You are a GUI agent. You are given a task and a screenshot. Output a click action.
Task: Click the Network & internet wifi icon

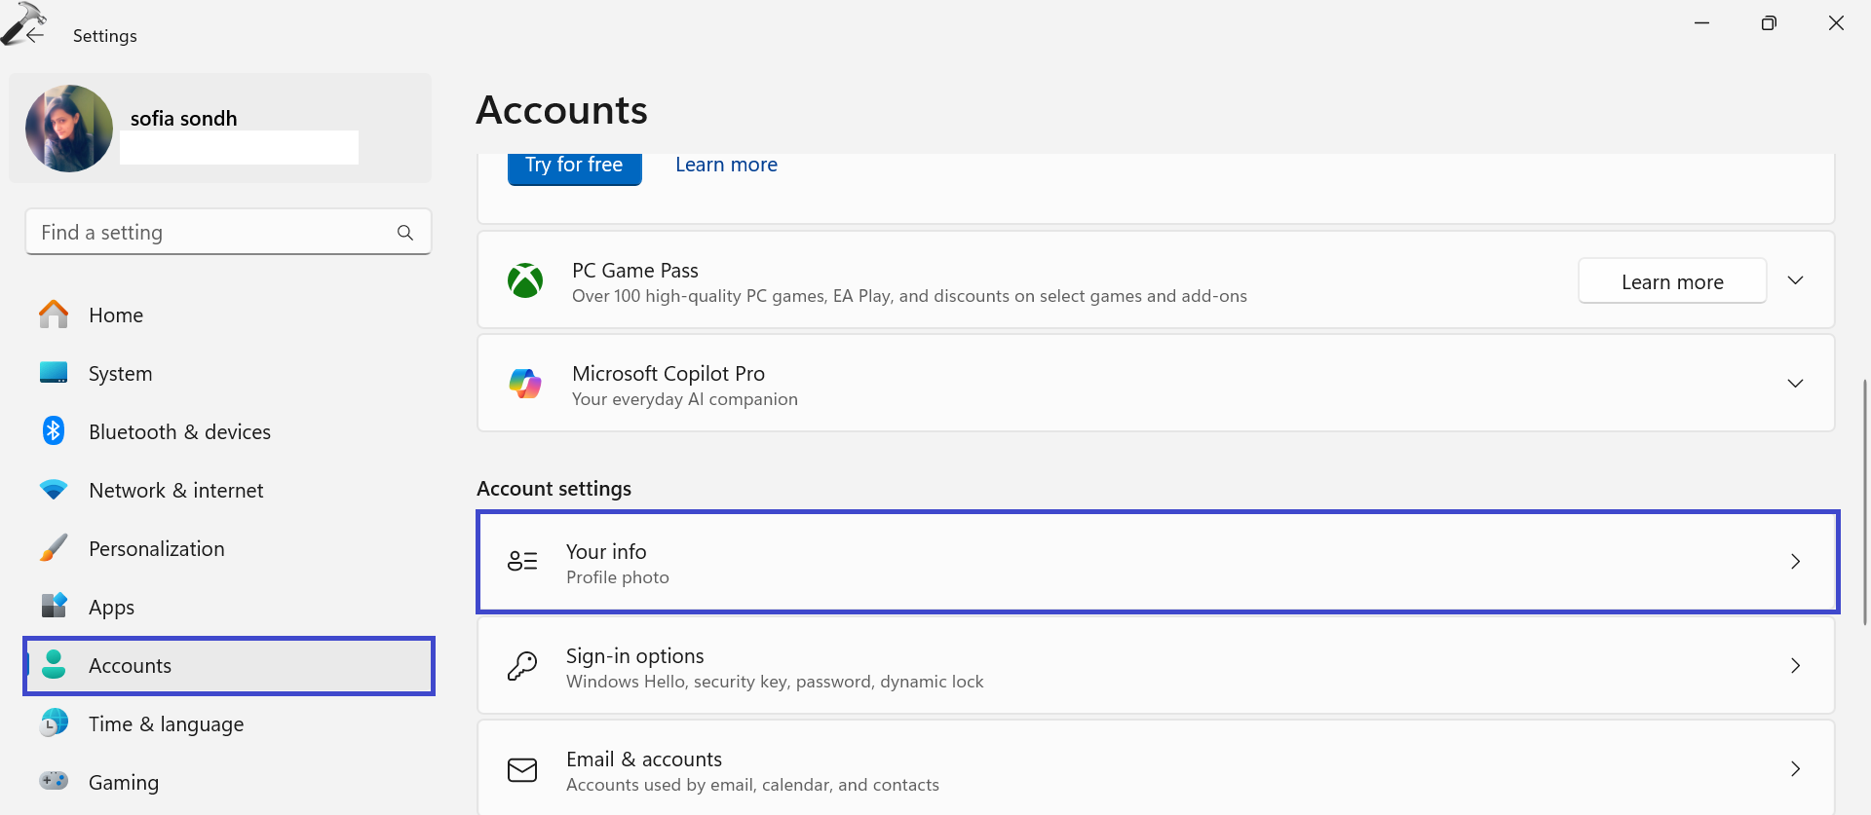pos(54,490)
